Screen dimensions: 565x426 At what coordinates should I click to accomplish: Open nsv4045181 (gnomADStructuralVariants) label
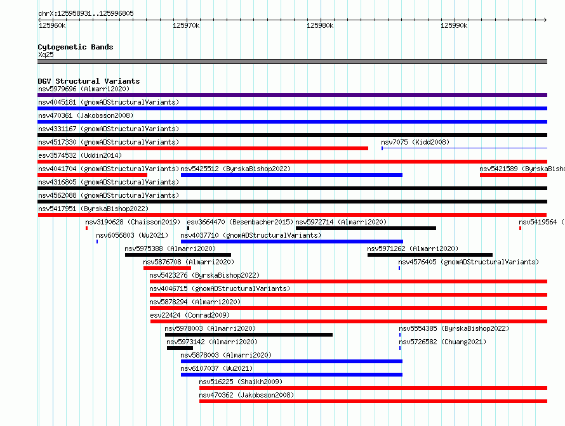pos(109,102)
